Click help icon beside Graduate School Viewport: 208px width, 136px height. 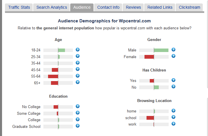pos(77,126)
